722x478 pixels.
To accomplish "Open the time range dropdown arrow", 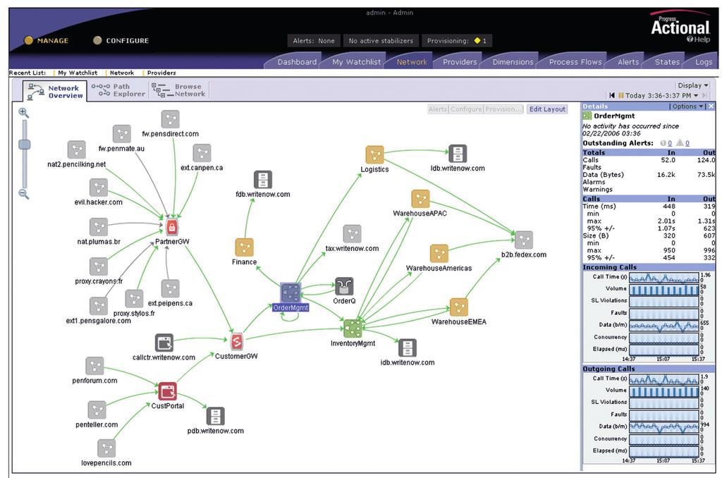I will [x=696, y=96].
